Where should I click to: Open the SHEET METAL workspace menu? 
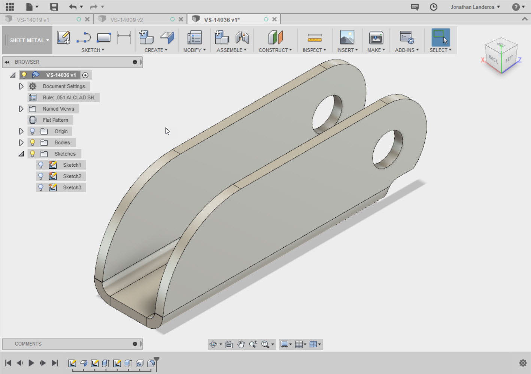coord(27,40)
